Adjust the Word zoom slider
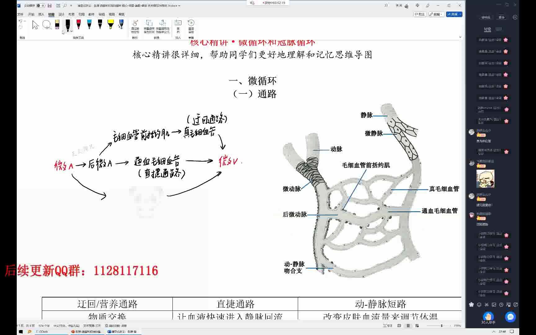The width and height of the screenshot is (536, 335). point(438,326)
